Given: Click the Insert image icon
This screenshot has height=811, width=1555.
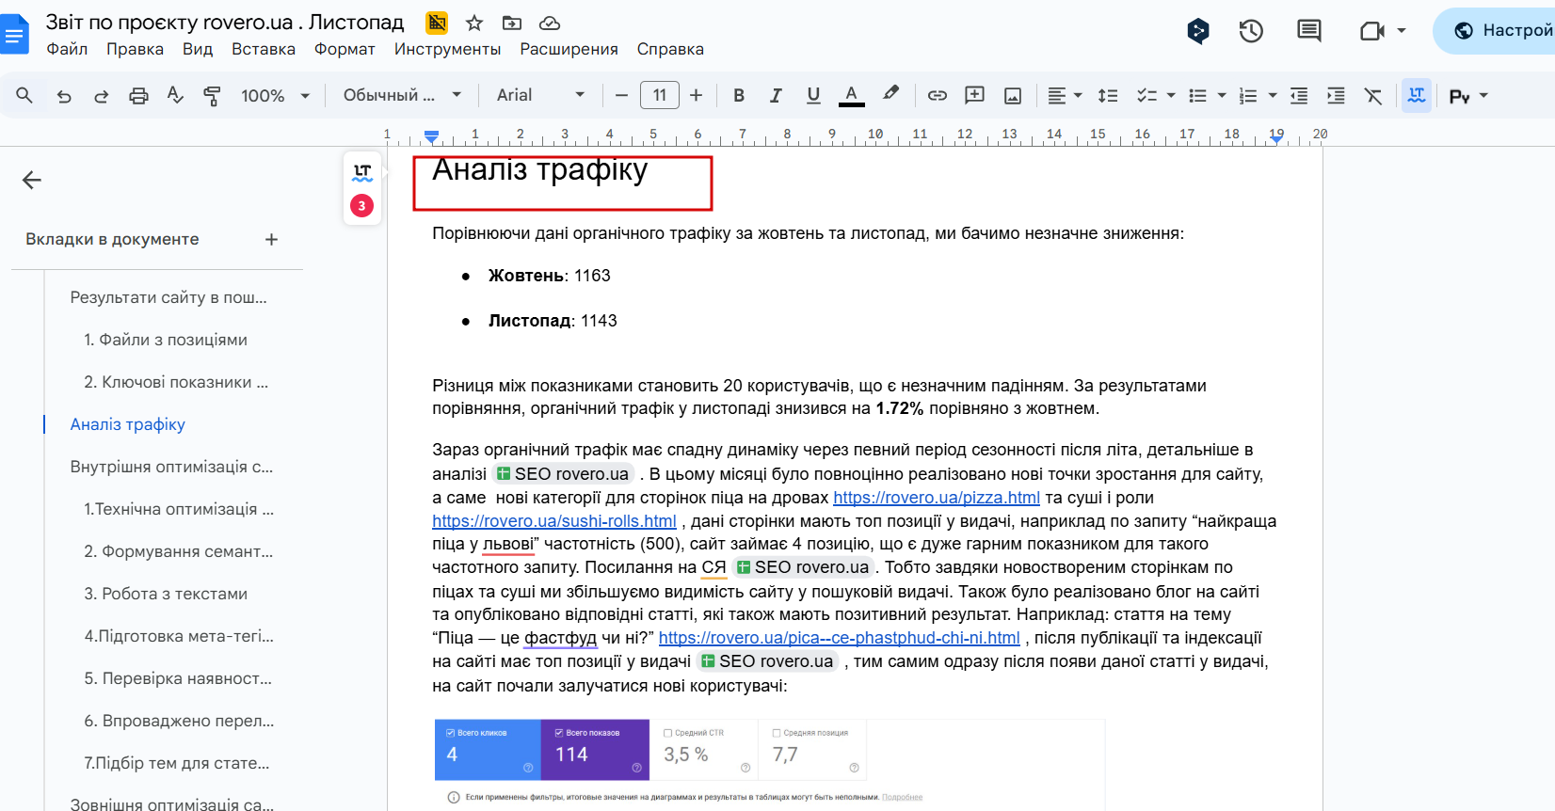Looking at the screenshot, I should tap(1013, 96).
